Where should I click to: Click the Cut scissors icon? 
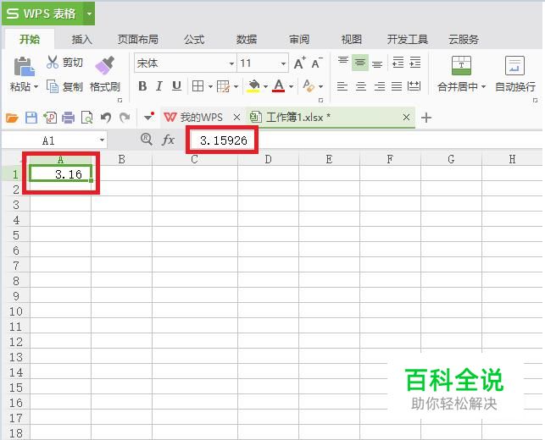pyautogui.click(x=53, y=62)
